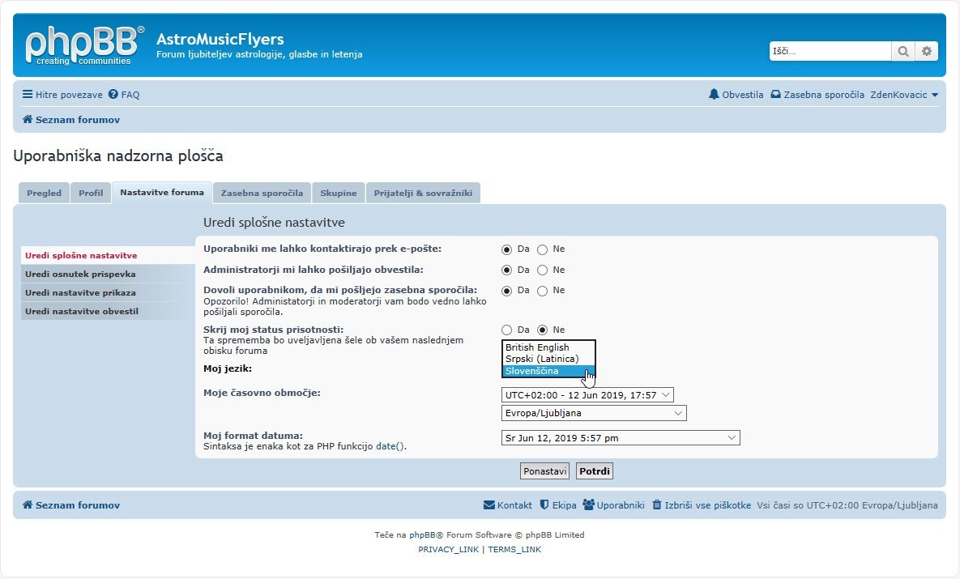Viewport: 960px width, 579px height.
Task: Select Ne for hiding online status
Action: pos(542,330)
